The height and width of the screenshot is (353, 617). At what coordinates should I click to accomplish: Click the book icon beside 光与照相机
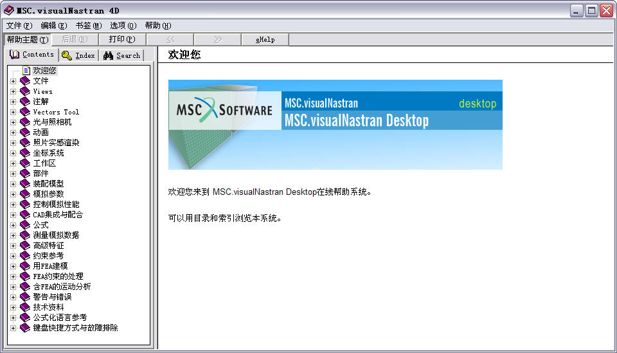tap(25, 122)
